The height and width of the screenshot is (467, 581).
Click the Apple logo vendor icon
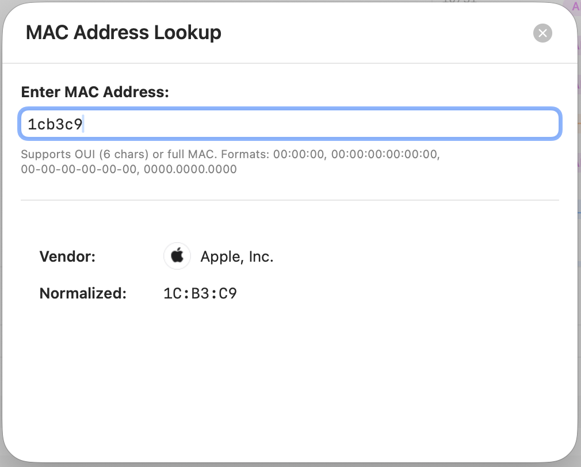[177, 256]
